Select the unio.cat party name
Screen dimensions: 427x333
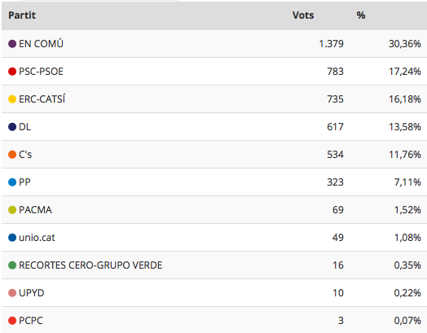click(x=37, y=238)
